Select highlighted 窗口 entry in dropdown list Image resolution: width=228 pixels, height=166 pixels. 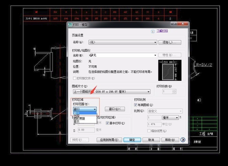(85, 113)
